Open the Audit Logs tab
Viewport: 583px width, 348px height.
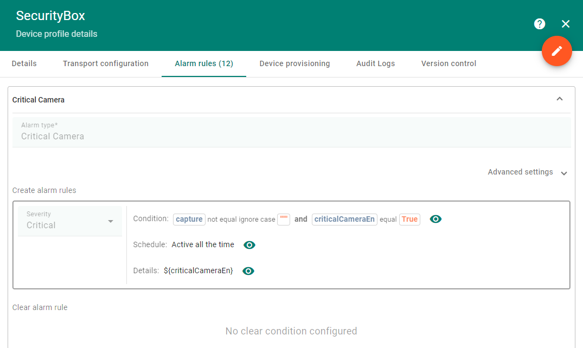coord(375,63)
